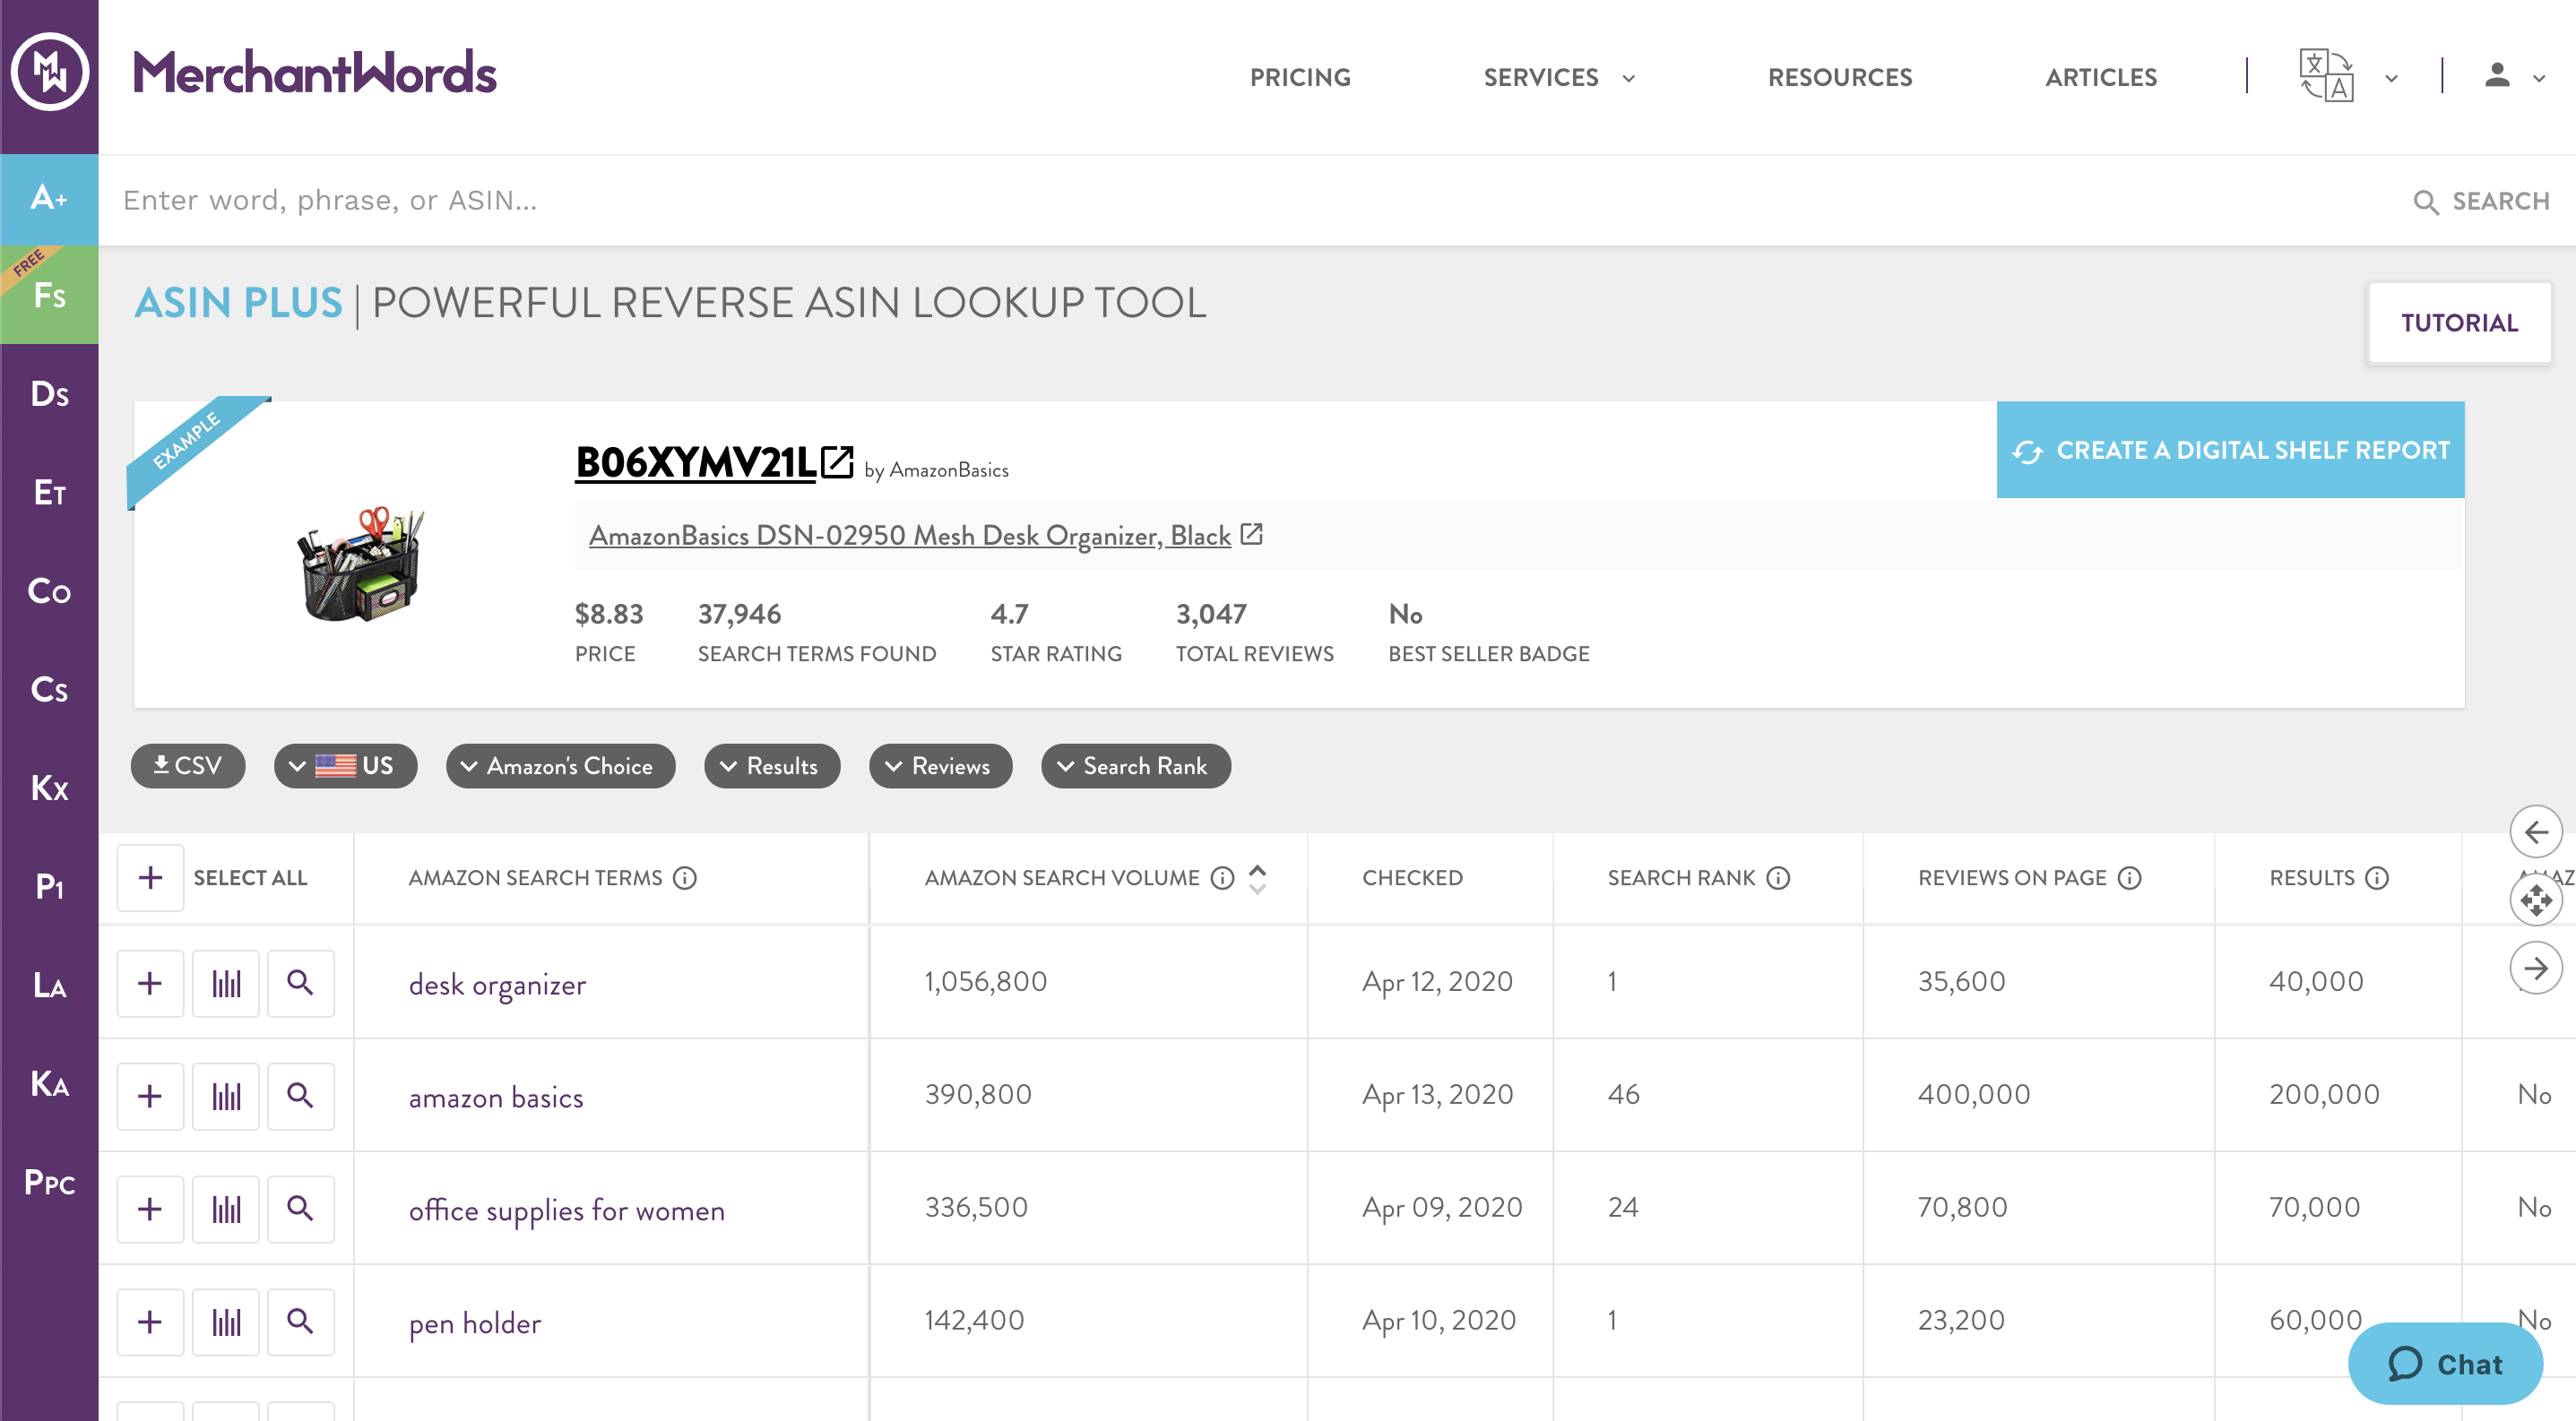Open the Ppc sidebar tool
The image size is (2576, 1421).
pos(49,1182)
